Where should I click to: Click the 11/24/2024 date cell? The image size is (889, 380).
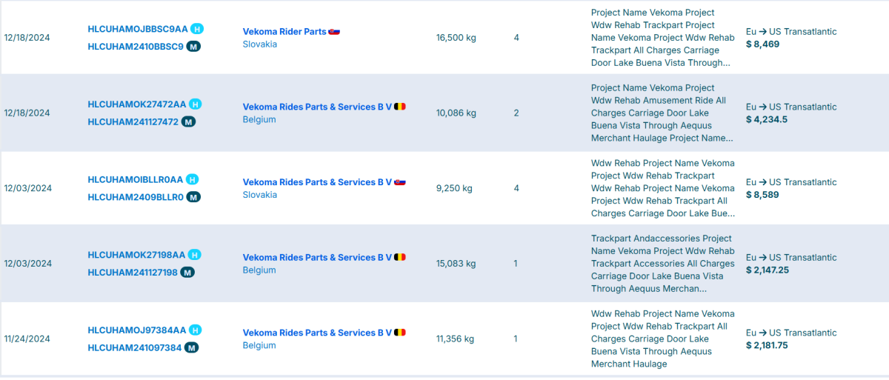tap(27, 339)
